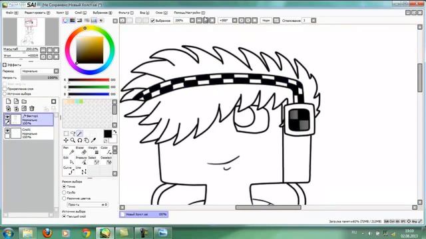426x239 pixels.
Task: Select the Curve tool
Action: pos(69,171)
